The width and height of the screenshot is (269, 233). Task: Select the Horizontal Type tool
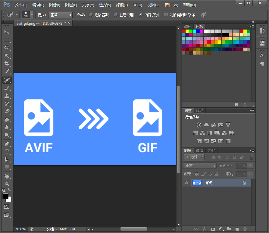pyautogui.click(x=7, y=152)
